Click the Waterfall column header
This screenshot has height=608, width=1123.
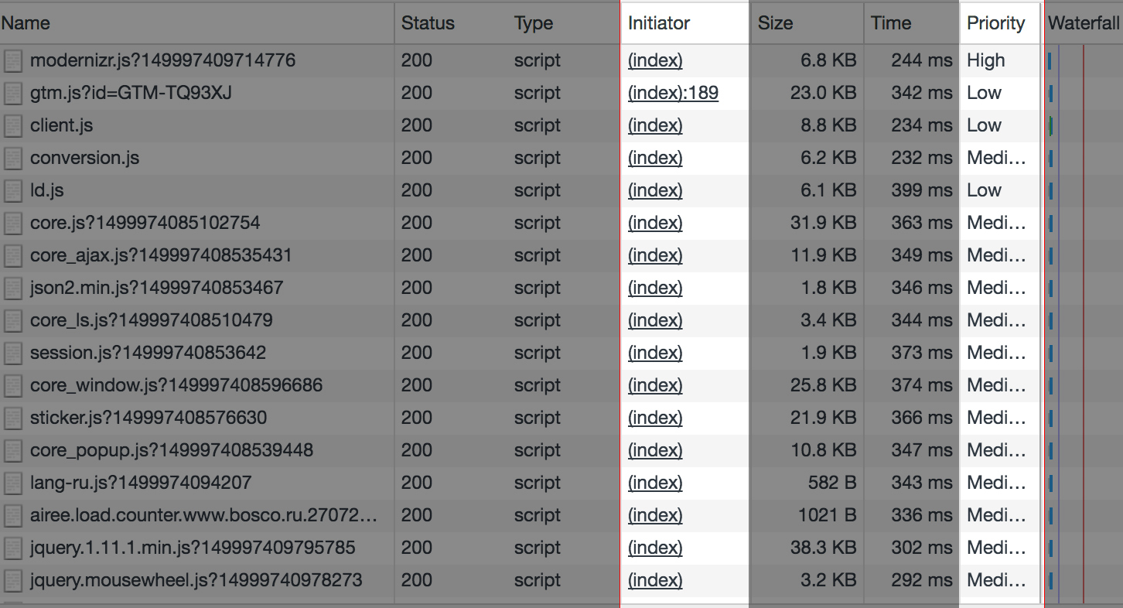[x=1083, y=23]
